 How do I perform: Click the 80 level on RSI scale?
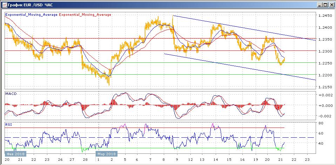click(321, 123)
